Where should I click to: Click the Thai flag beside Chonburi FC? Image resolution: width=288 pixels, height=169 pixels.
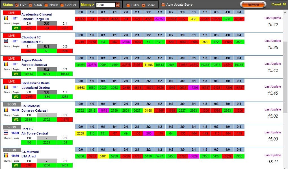(x=6, y=41)
